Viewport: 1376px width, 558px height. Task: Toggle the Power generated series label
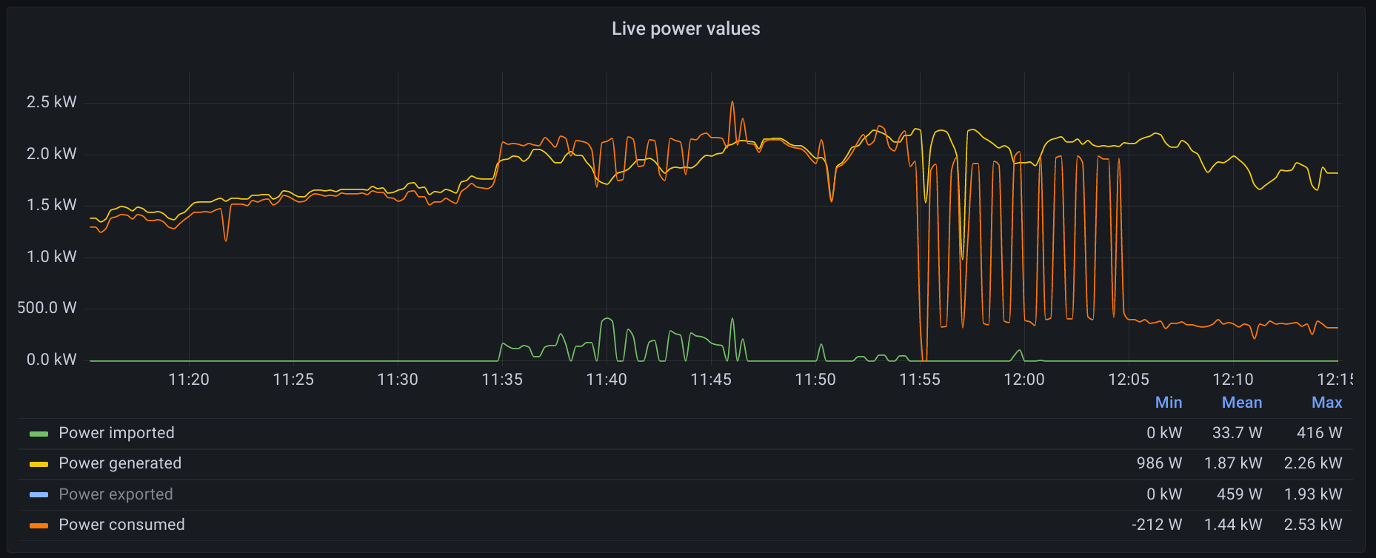[x=120, y=463]
